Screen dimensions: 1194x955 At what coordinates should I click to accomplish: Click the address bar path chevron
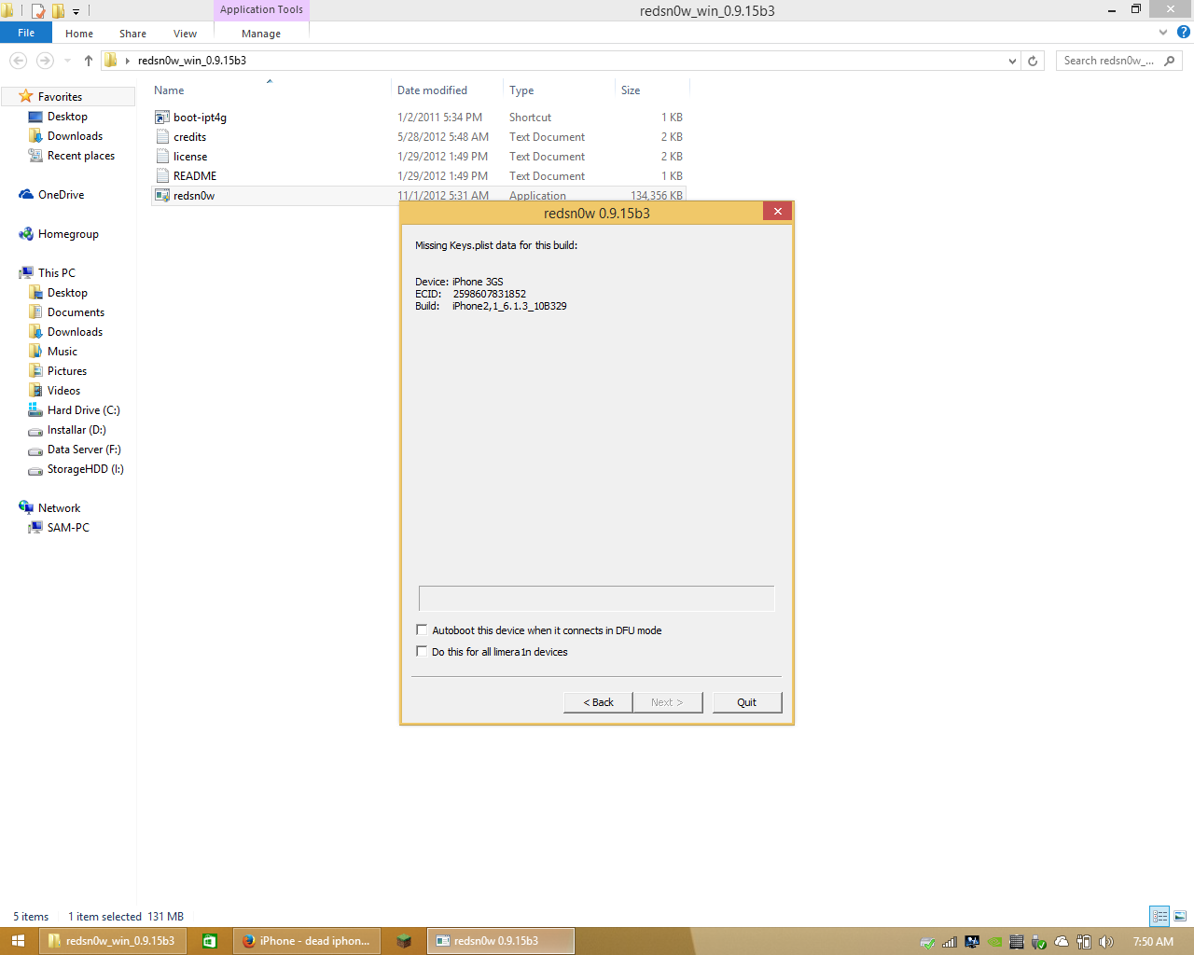(127, 61)
